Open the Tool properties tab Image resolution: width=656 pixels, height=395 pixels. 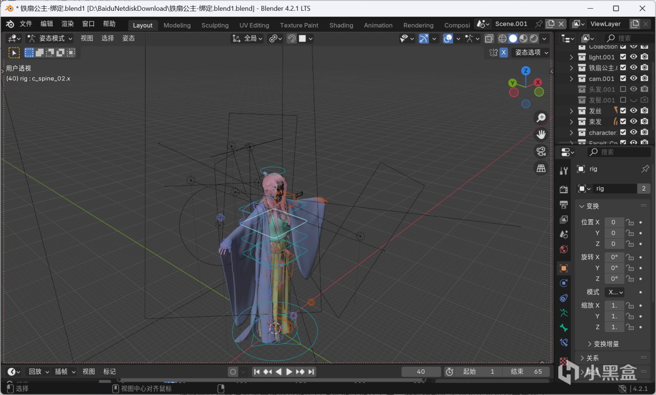[x=564, y=171]
